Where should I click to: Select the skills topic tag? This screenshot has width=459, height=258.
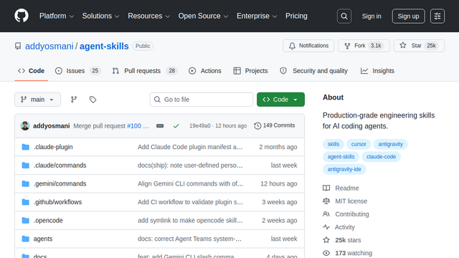pyautogui.click(x=333, y=144)
